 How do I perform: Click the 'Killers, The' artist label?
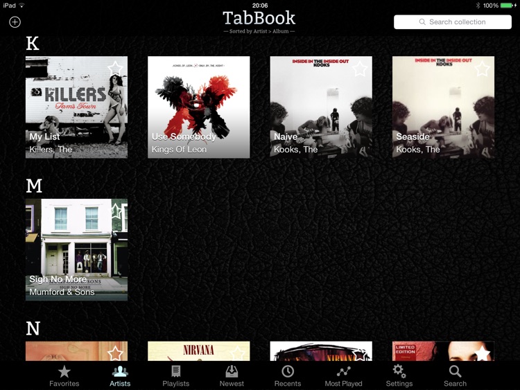[51, 150]
